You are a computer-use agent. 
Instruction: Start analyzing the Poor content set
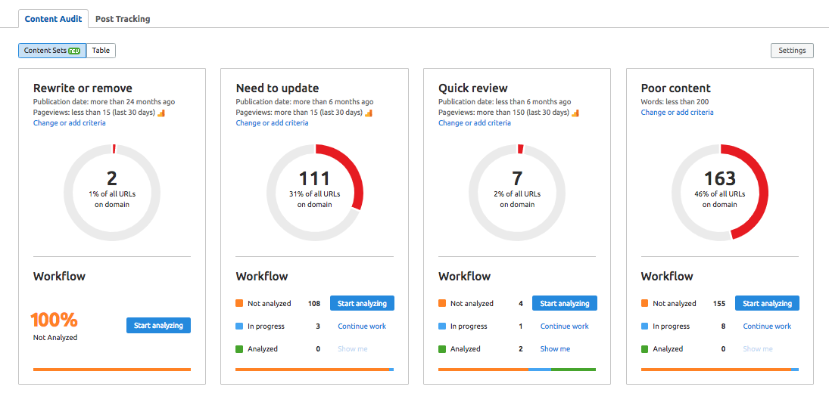coord(767,304)
